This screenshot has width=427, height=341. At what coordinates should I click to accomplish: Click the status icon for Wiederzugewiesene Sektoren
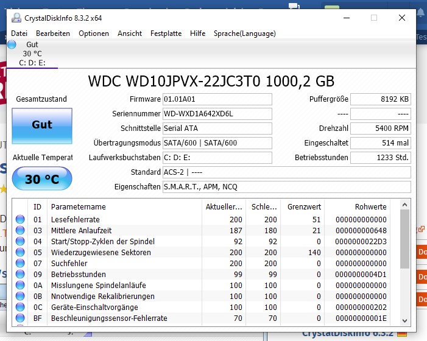pos(20,252)
